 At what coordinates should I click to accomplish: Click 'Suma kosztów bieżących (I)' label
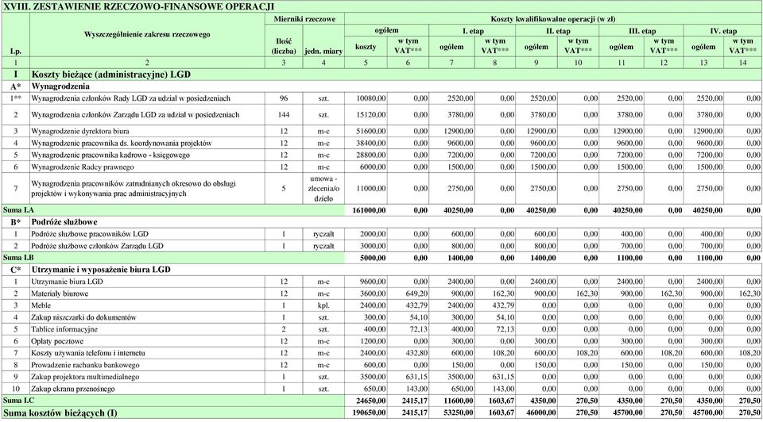pyautogui.click(x=60, y=412)
